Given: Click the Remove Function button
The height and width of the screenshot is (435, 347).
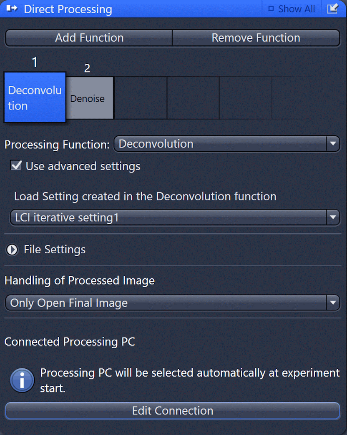Looking at the screenshot, I should [x=256, y=38].
